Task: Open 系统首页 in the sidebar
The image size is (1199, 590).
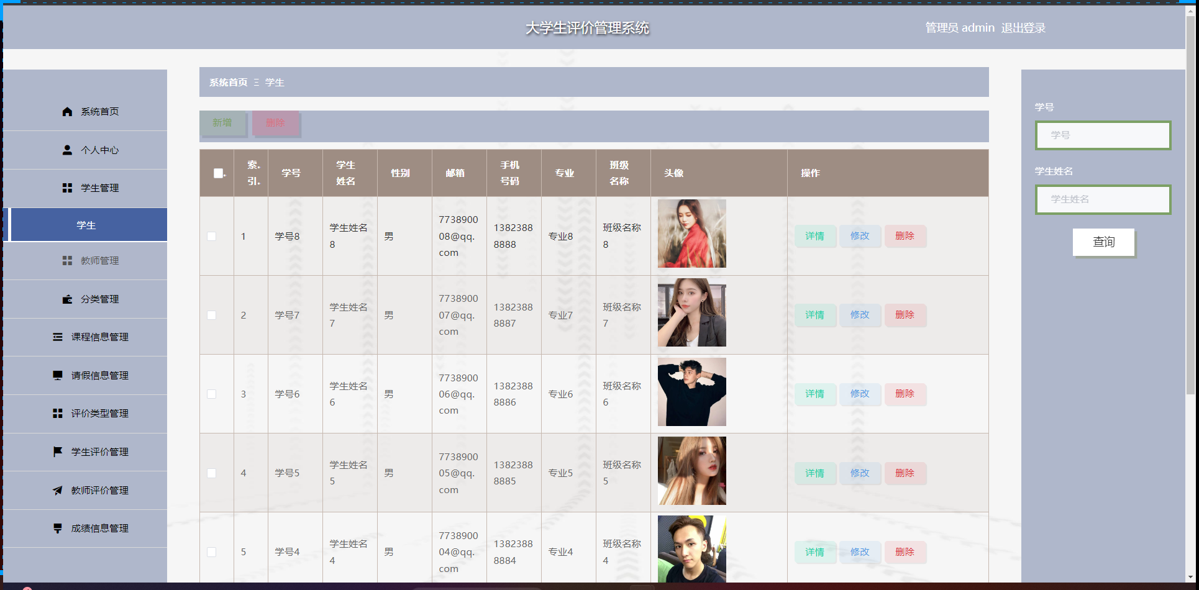Action: 85,112
